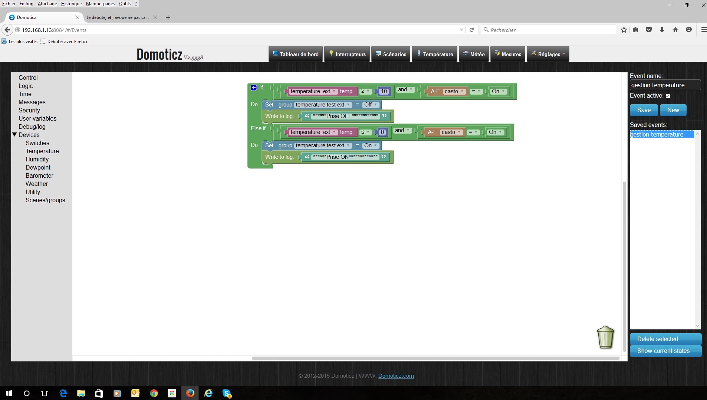Collapse the Devices category triangle
This screenshot has height=400, width=707.
(14, 135)
